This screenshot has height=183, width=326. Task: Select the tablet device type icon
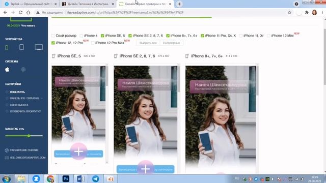click(21, 47)
